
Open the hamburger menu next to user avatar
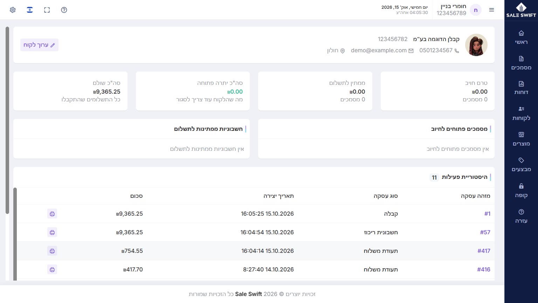click(492, 10)
